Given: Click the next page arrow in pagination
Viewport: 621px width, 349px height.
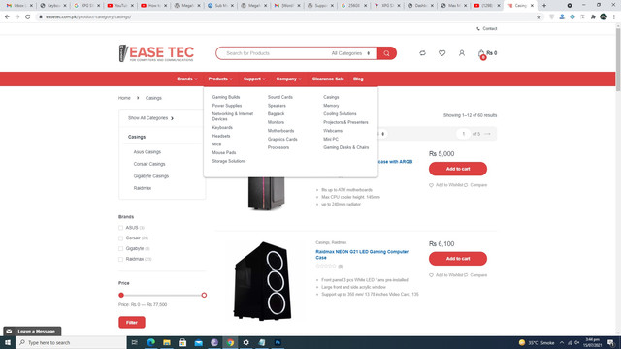Looking at the screenshot, I should coord(487,134).
